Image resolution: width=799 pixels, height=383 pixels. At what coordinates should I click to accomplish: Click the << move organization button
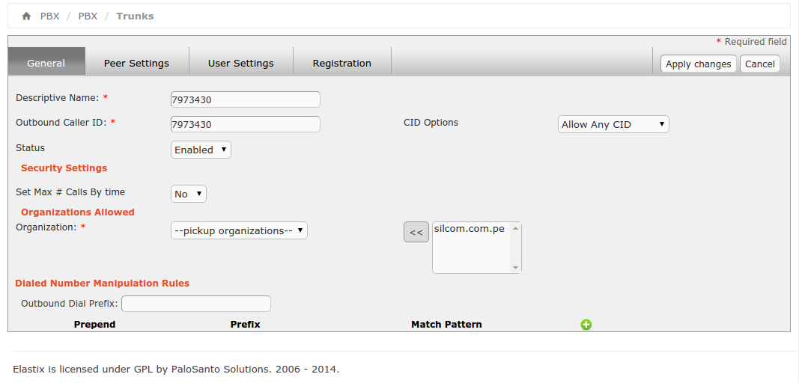(416, 233)
